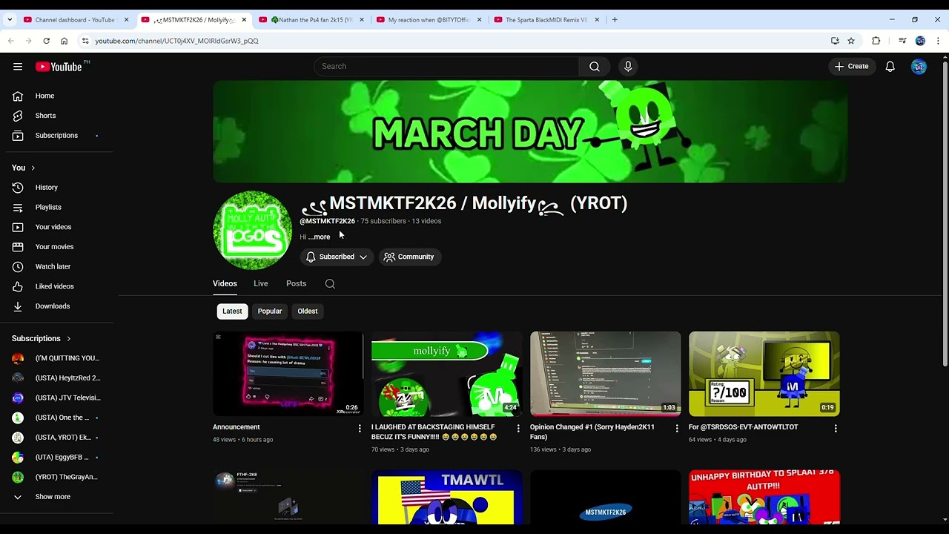The width and height of the screenshot is (949, 534).
Task: Search within the channel magnifier icon
Action: tap(330, 284)
